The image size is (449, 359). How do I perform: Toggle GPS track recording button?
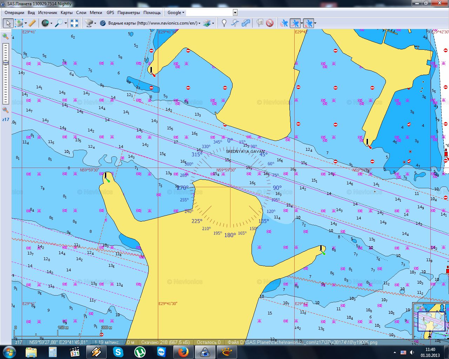pos(295,23)
